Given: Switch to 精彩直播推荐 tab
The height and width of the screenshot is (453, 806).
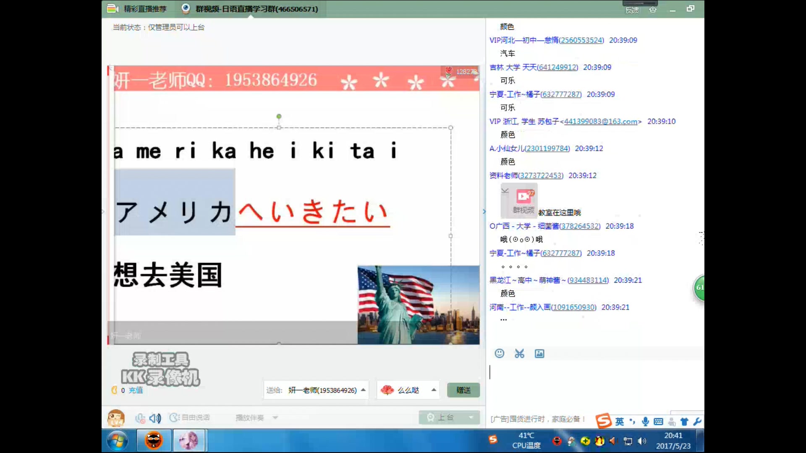Looking at the screenshot, I should click(138, 9).
